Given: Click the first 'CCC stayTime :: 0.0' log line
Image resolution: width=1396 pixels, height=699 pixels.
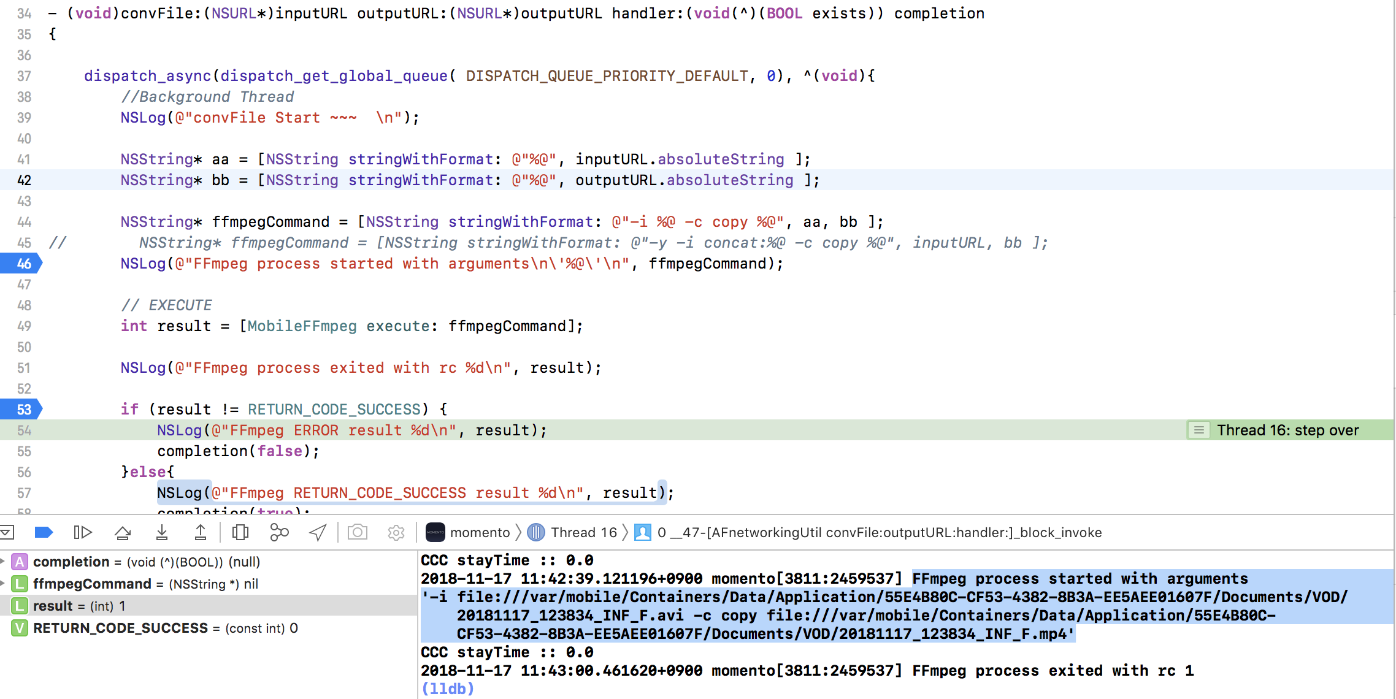Looking at the screenshot, I should coord(507,560).
